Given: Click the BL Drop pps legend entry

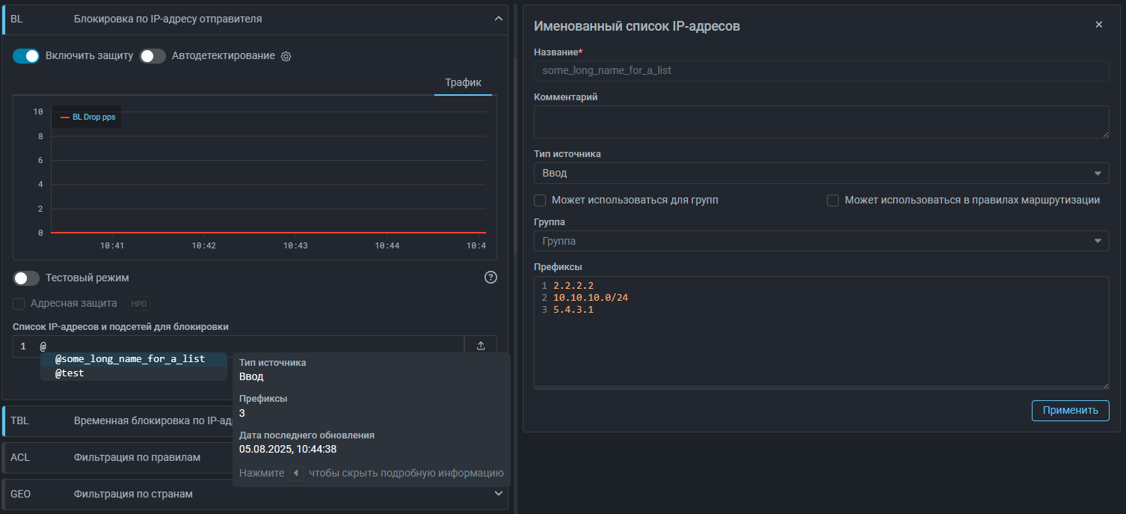Looking at the screenshot, I should point(86,117).
